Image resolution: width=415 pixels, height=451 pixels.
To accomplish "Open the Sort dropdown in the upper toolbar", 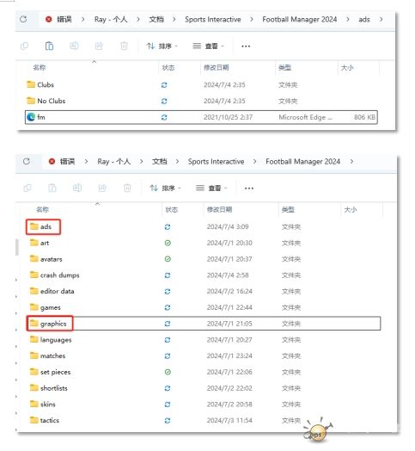I will (x=162, y=46).
